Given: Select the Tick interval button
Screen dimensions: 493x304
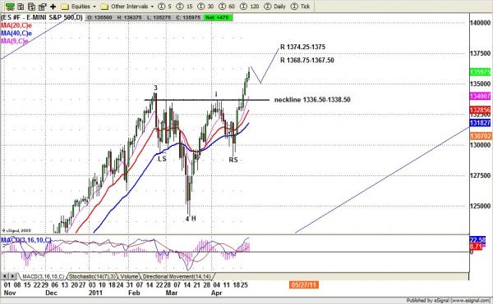Looking at the screenshot, I should 300,7.
